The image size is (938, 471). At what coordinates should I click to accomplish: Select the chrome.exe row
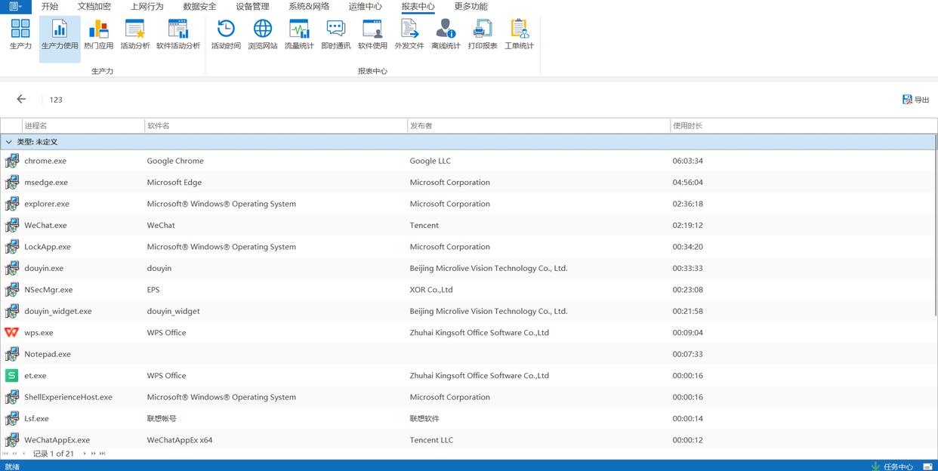pyautogui.click(x=45, y=161)
